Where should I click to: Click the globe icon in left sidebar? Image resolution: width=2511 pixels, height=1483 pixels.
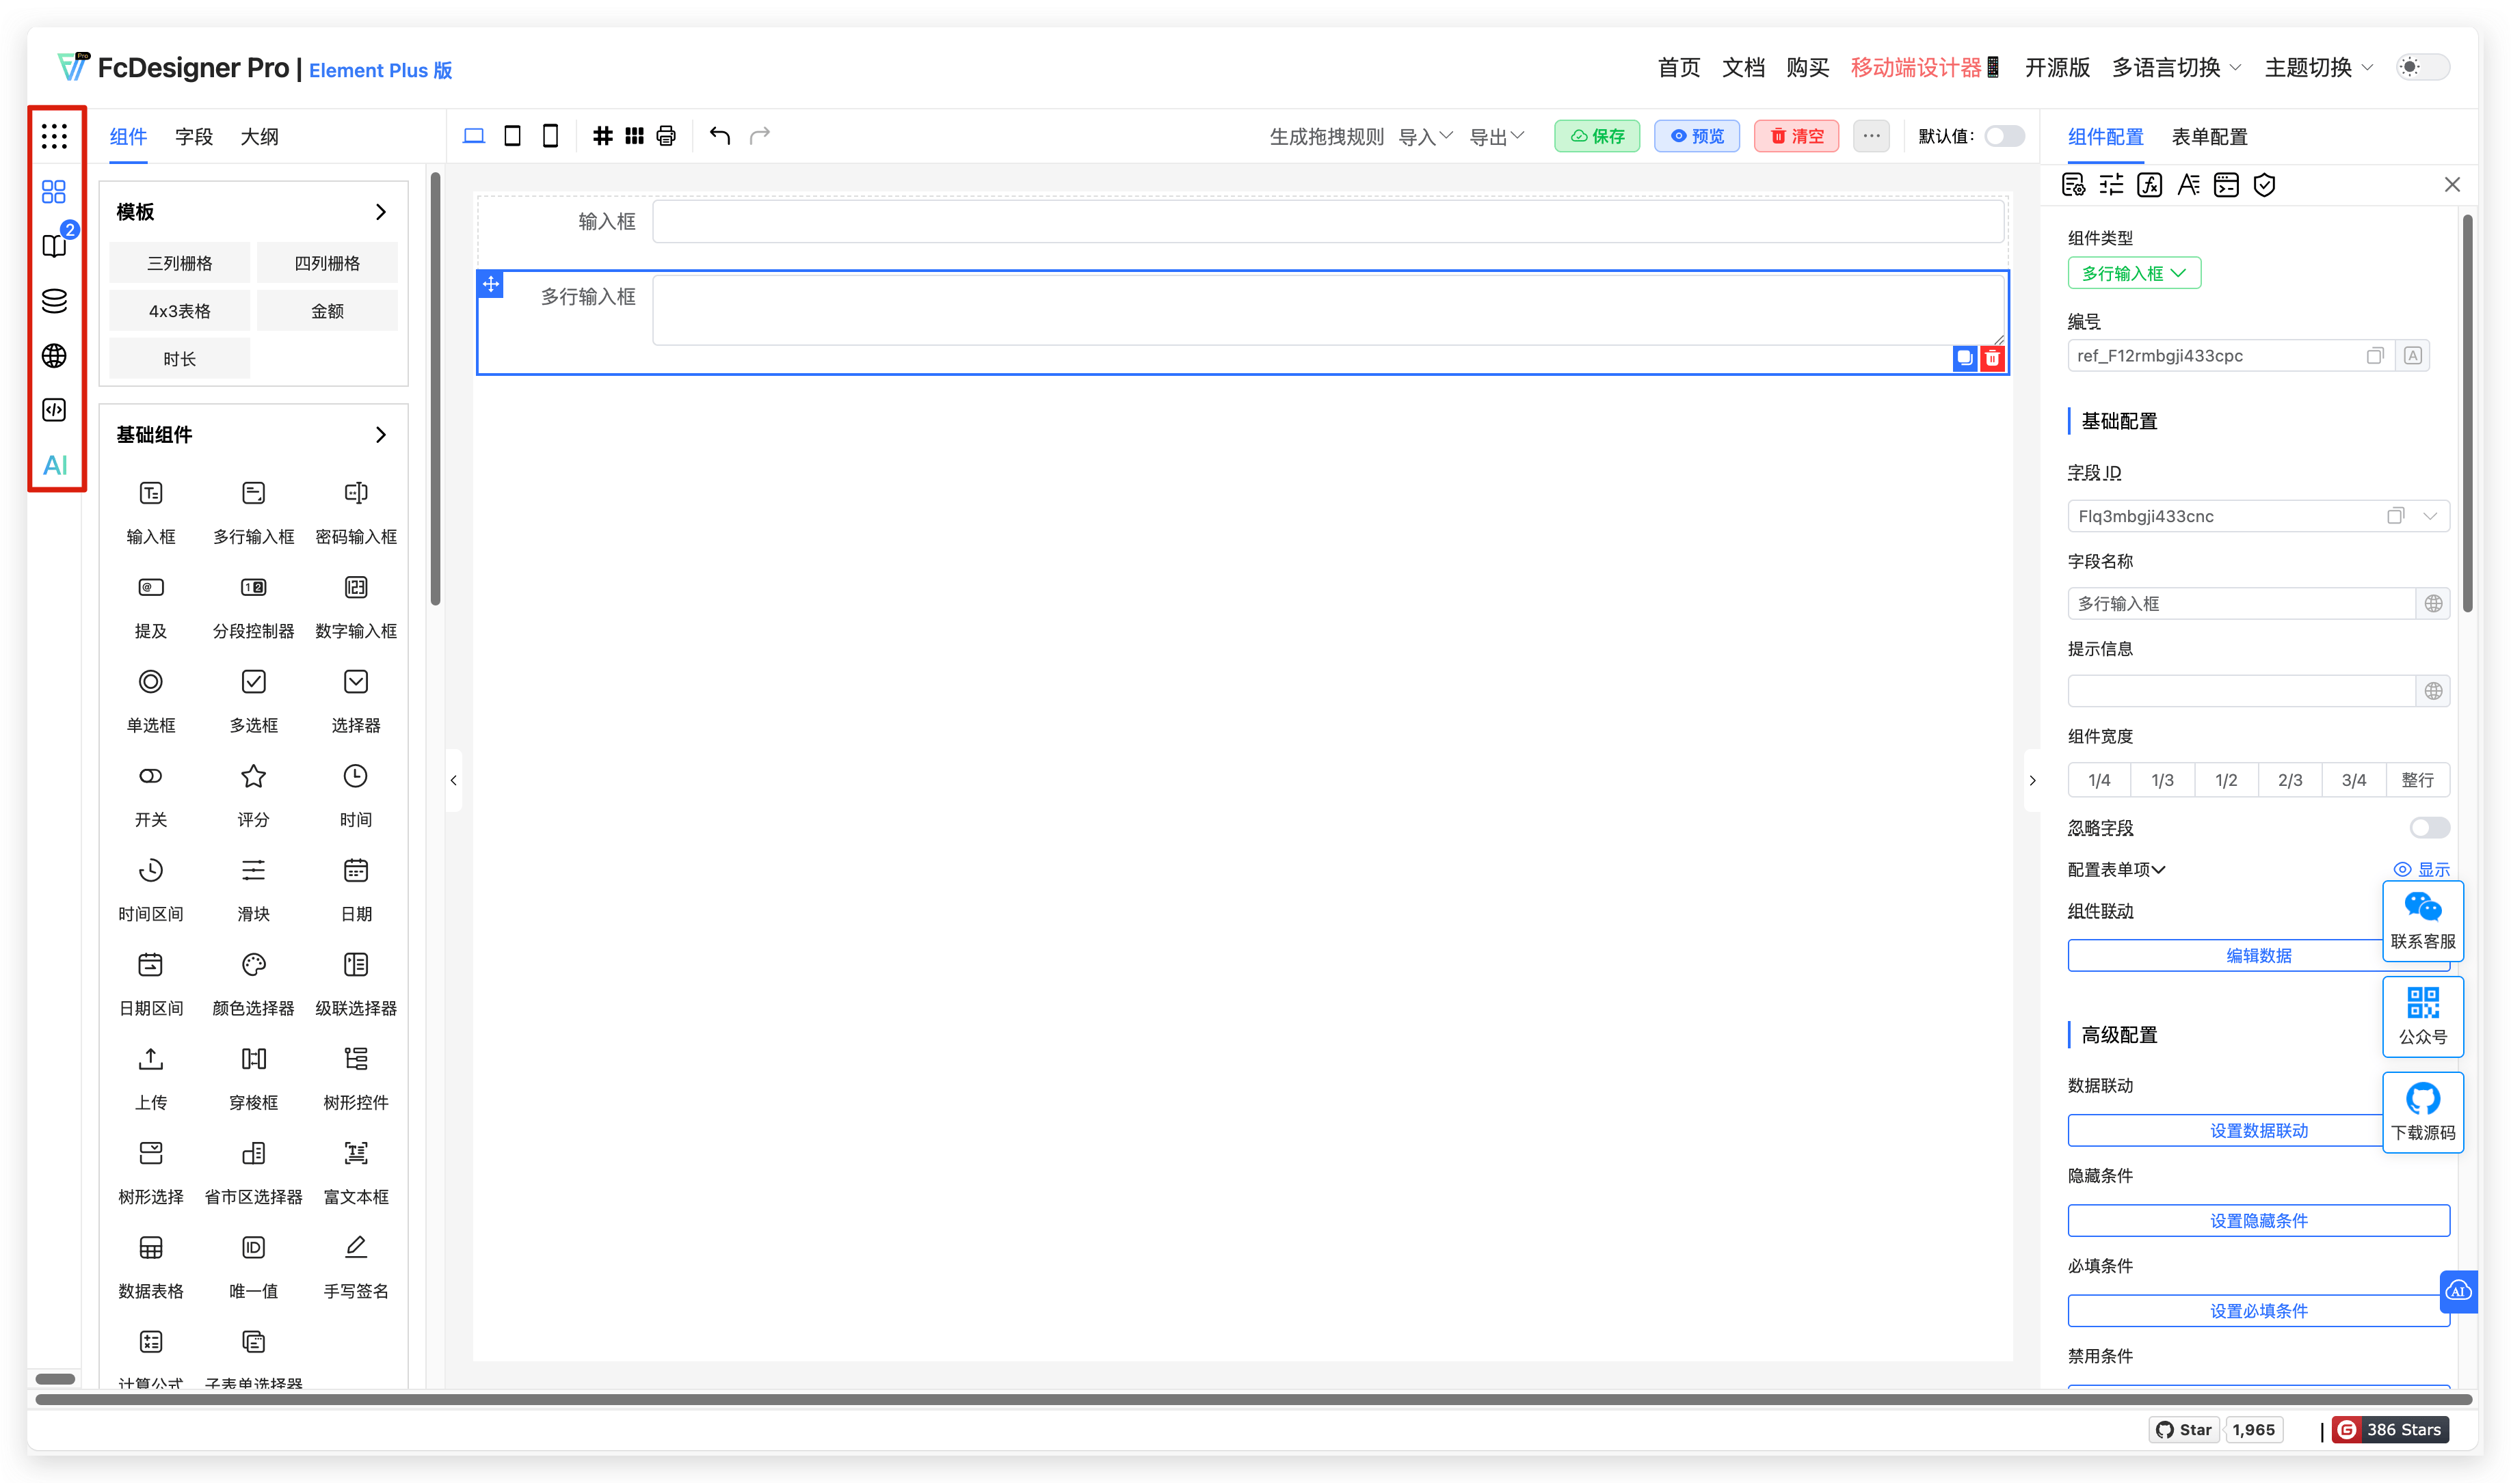pyautogui.click(x=55, y=356)
